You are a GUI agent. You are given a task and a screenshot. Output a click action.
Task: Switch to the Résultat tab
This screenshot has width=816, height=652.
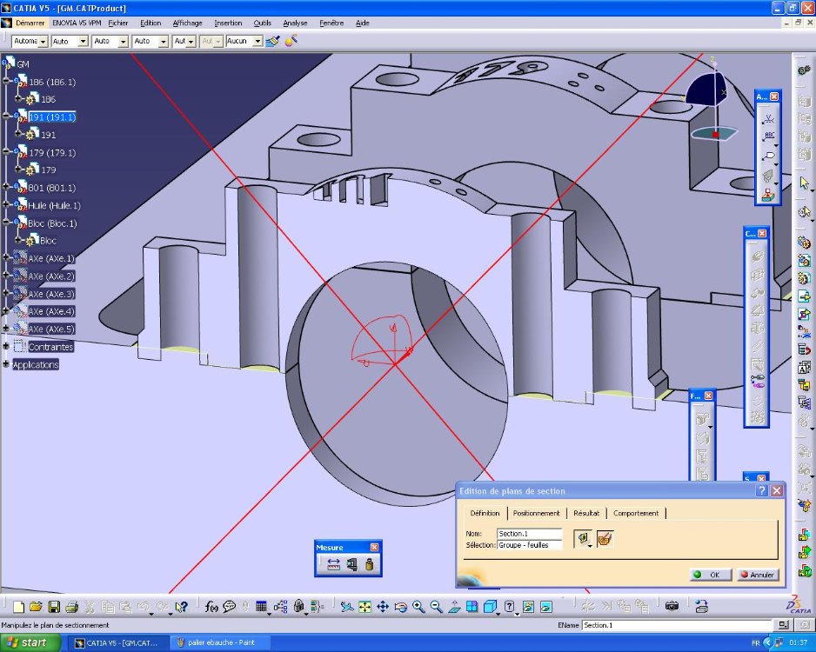coord(586,513)
